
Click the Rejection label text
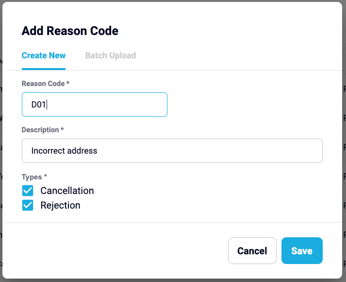tap(60, 205)
